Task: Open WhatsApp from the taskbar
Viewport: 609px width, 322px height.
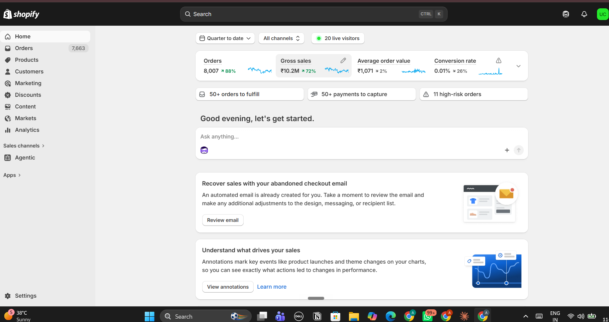Action: pos(428,316)
